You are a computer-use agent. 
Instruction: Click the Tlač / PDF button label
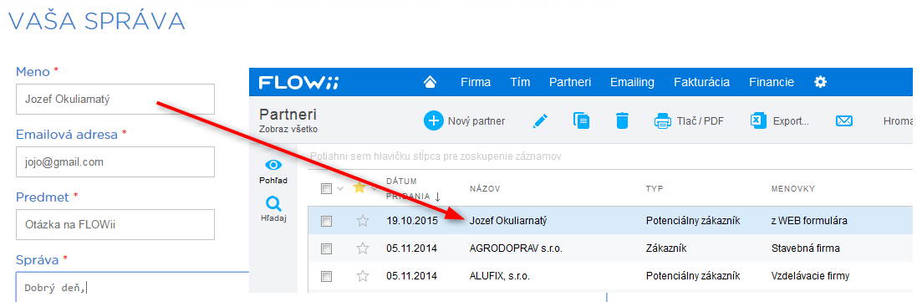[700, 122]
